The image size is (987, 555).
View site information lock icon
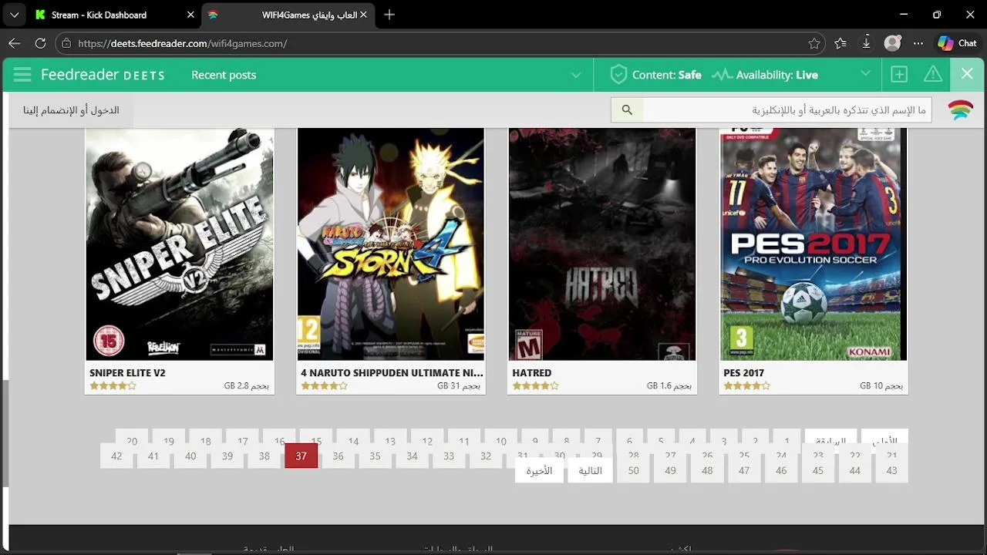coord(66,43)
